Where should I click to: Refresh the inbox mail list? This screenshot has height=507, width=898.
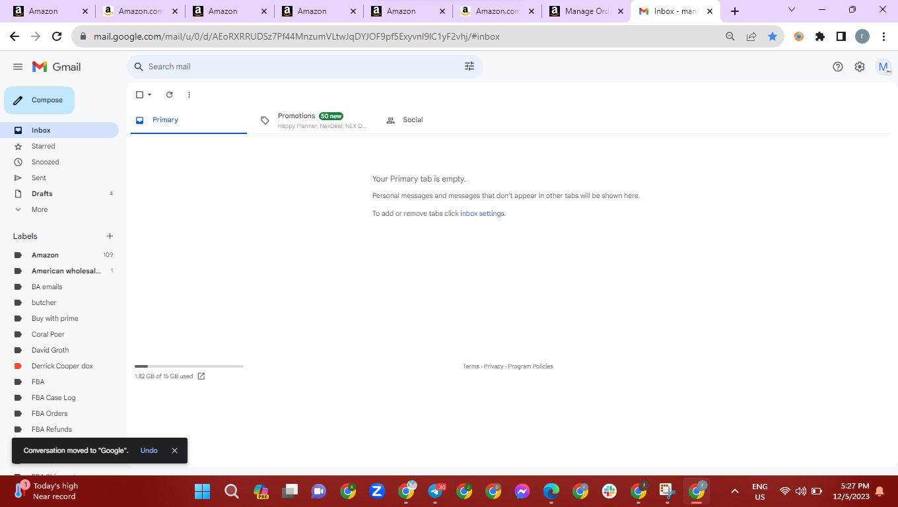(x=169, y=95)
